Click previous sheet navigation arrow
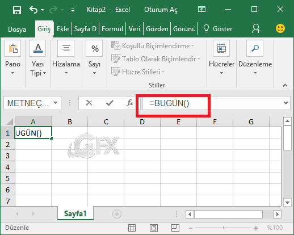294x235 pixels. [x=17, y=214]
